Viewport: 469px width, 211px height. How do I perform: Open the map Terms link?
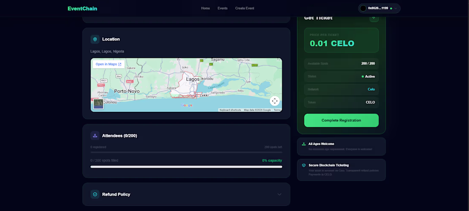pos(277,110)
